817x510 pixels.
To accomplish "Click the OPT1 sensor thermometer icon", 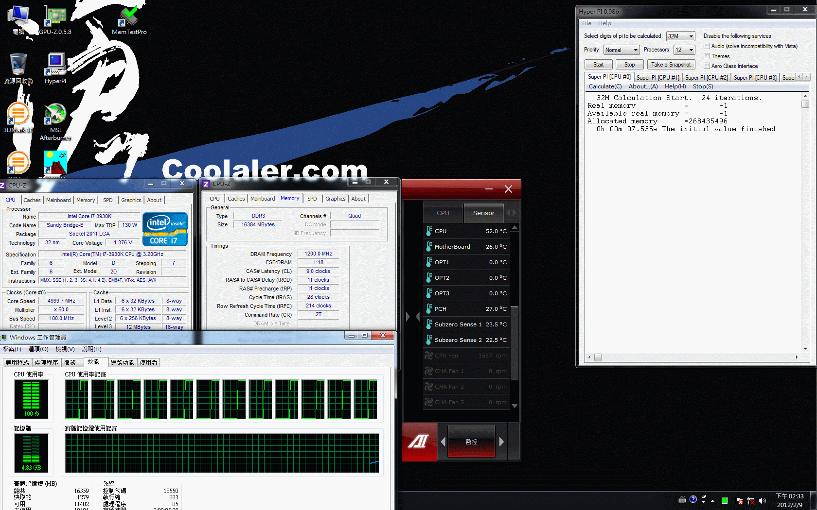I will (x=429, y=262).
